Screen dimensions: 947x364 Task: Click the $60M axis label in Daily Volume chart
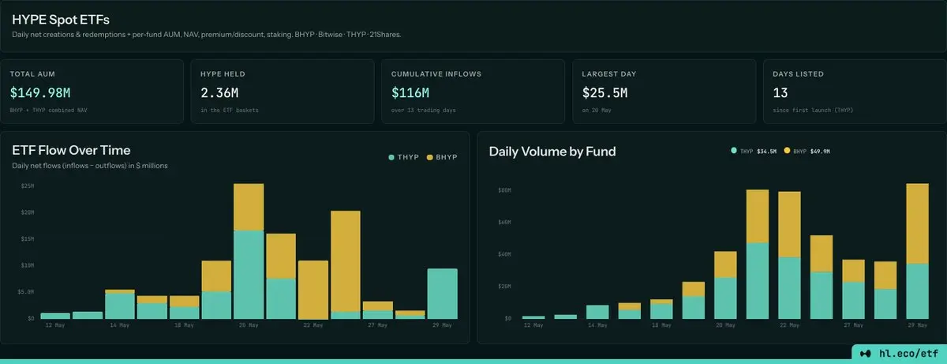pos(505,223)
